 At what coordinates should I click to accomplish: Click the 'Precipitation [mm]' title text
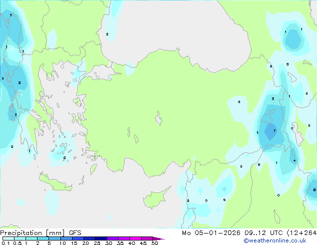(x=32, y=233)
